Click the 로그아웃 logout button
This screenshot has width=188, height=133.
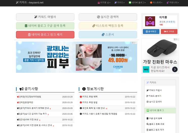[x=169, y=32]
